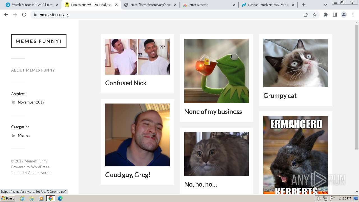The height and width of the screenshot is (202, 359).
Task: Open the Windows Start menu
Action: click(8, 198)
